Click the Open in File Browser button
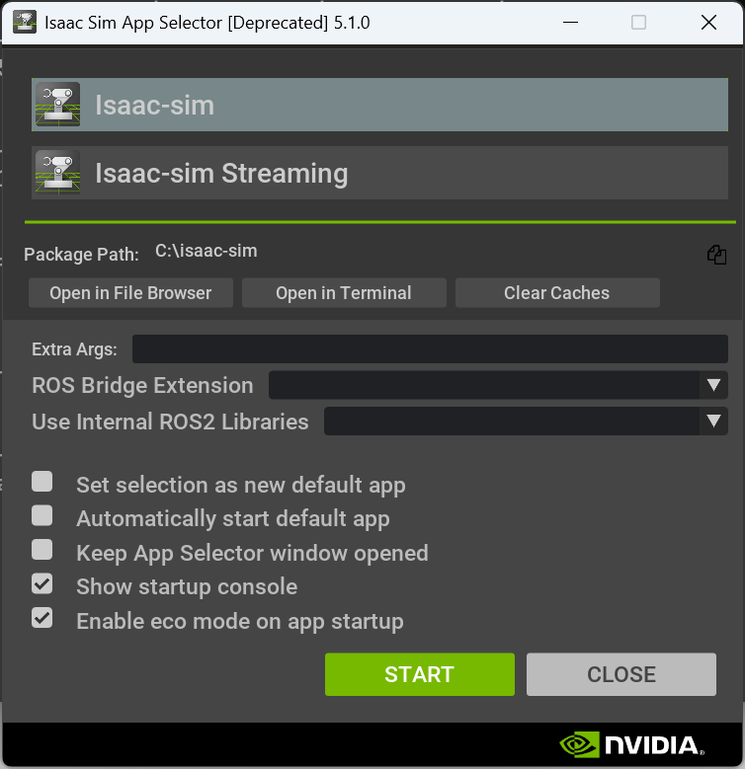Image resolution: width=745 pixels, height=769 pixels. tap(130, 293)
